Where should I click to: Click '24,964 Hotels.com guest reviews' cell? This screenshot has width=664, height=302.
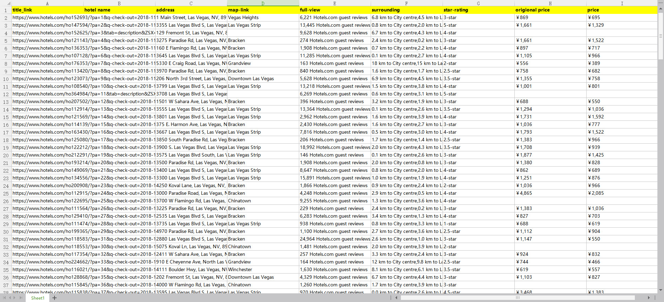(x=335, y=239)
